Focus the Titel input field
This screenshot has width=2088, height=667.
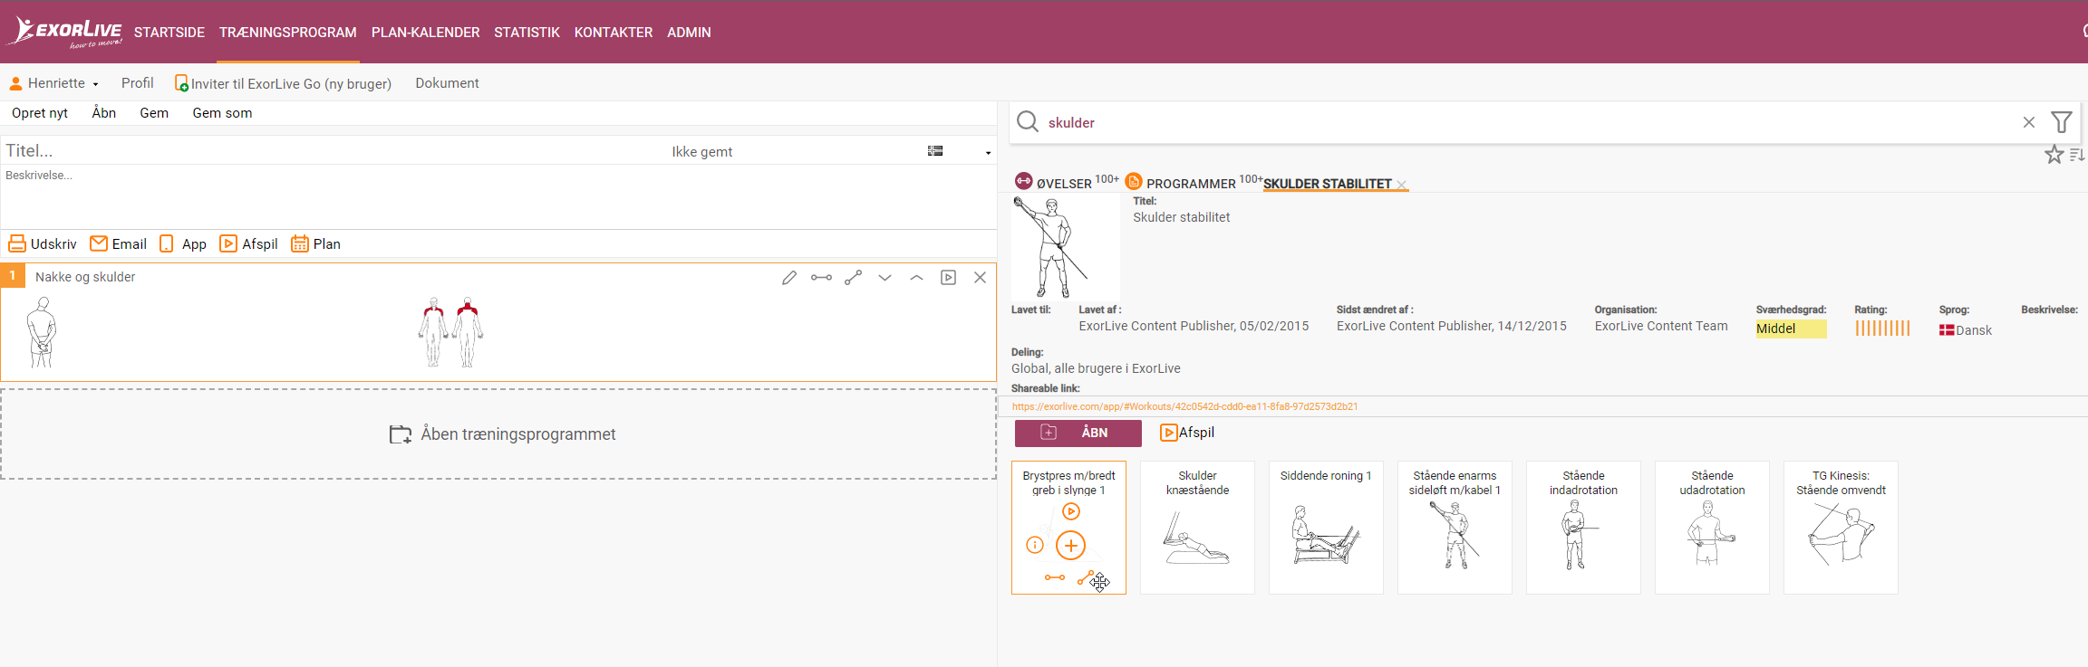point(333,151)
